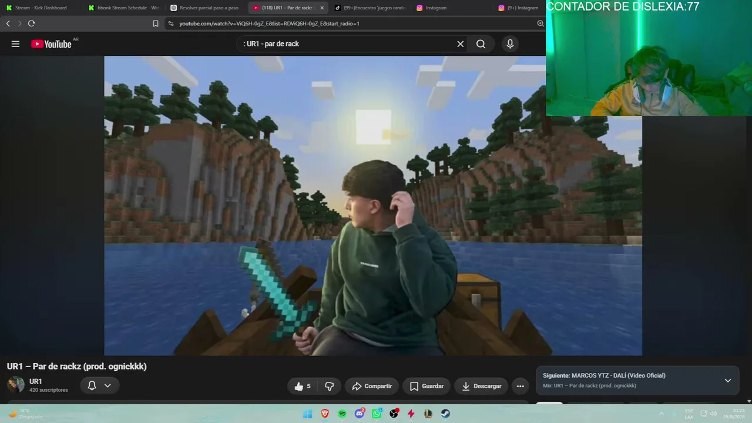Click the '420 suscriptores' text
Screen dimensions: 752x423
49,390
